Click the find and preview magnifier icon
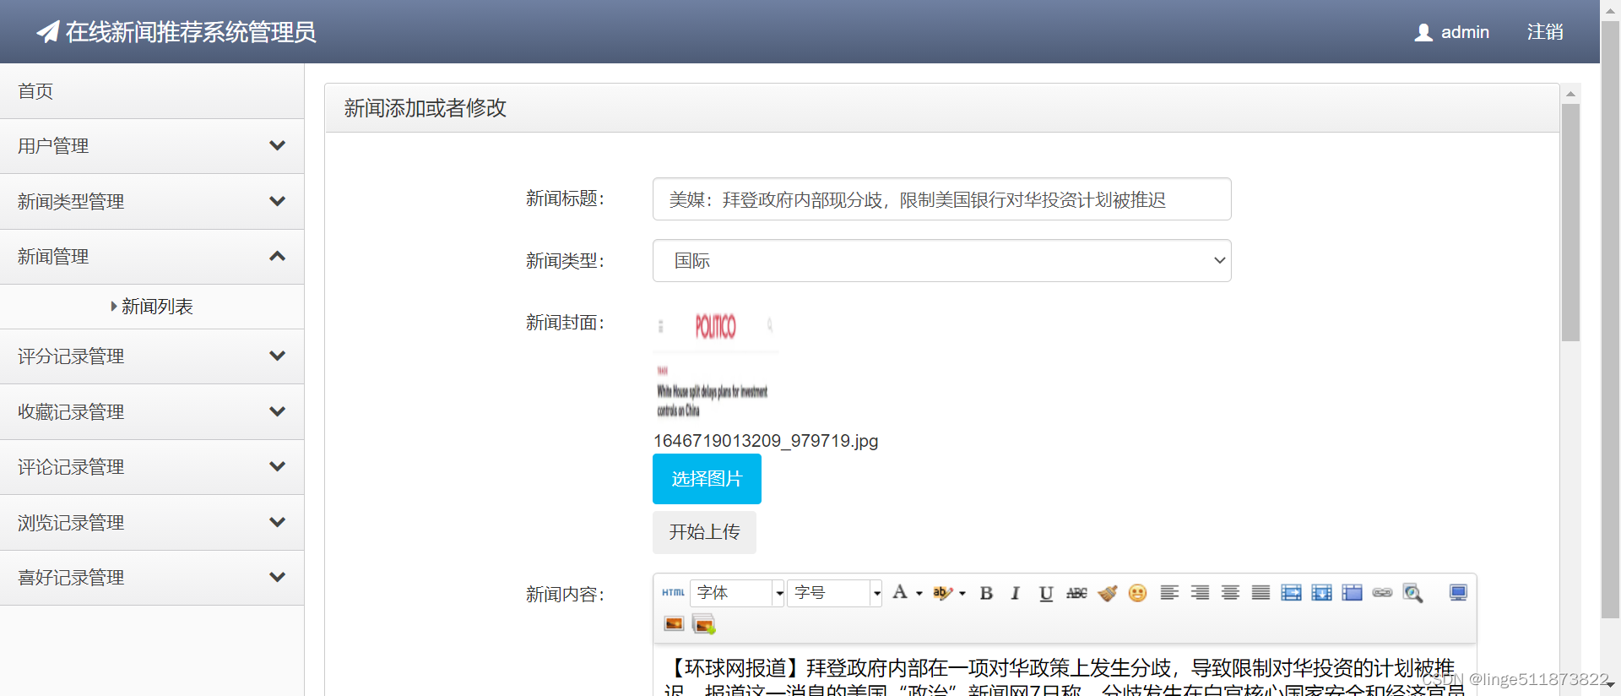 [x=1413, y=593]
